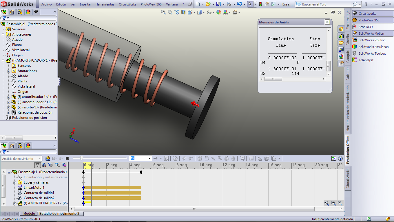Expand (f) amortihuador 1<1> component node
The height and width of the screenshot is (222, 394).
(9, 97)
